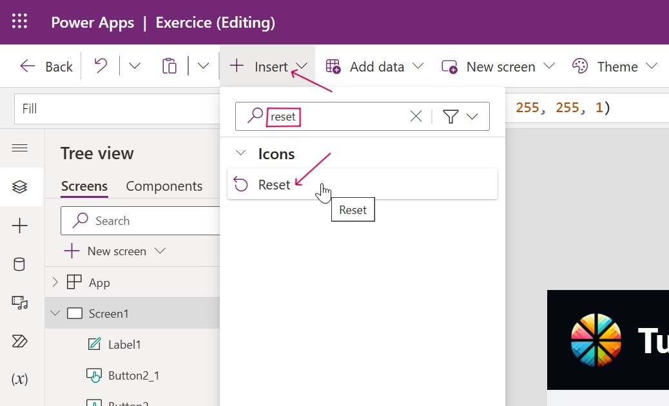Open the New screen toolbar menu
This screenshot has width=669, height=406.
click(498, 66)
